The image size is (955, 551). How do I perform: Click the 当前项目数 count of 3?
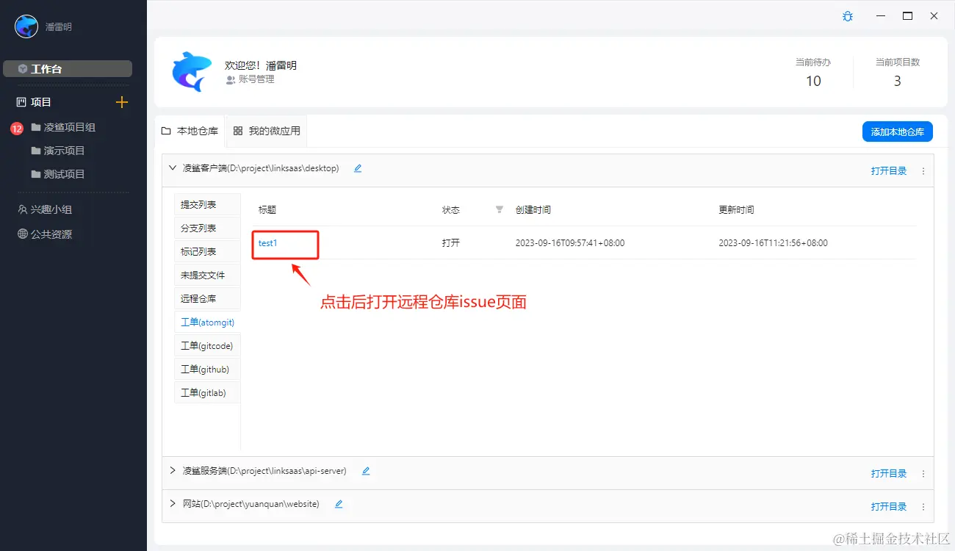coord(897,81)
